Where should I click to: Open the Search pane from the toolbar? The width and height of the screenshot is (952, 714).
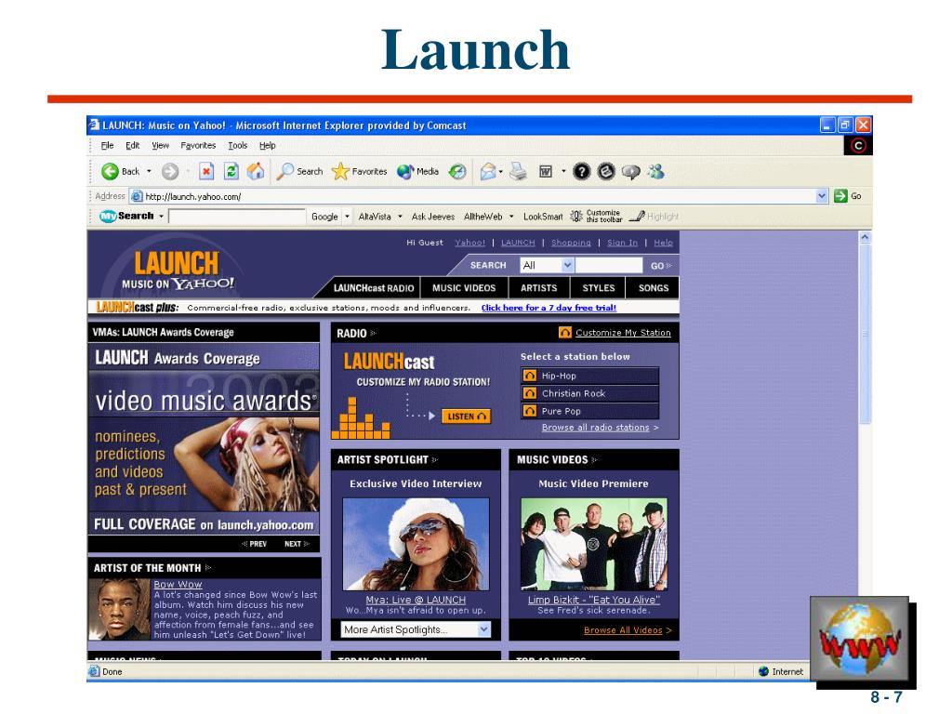point(299,172)
